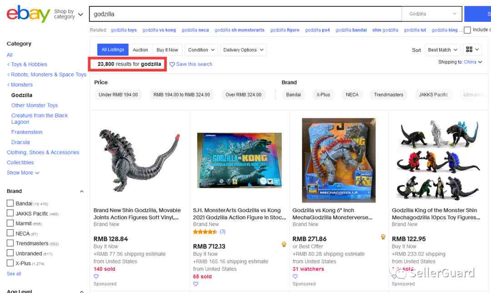491x293 pixels.
Task: Expand the Condition filter dropdown
Action: tap(201, 50)
